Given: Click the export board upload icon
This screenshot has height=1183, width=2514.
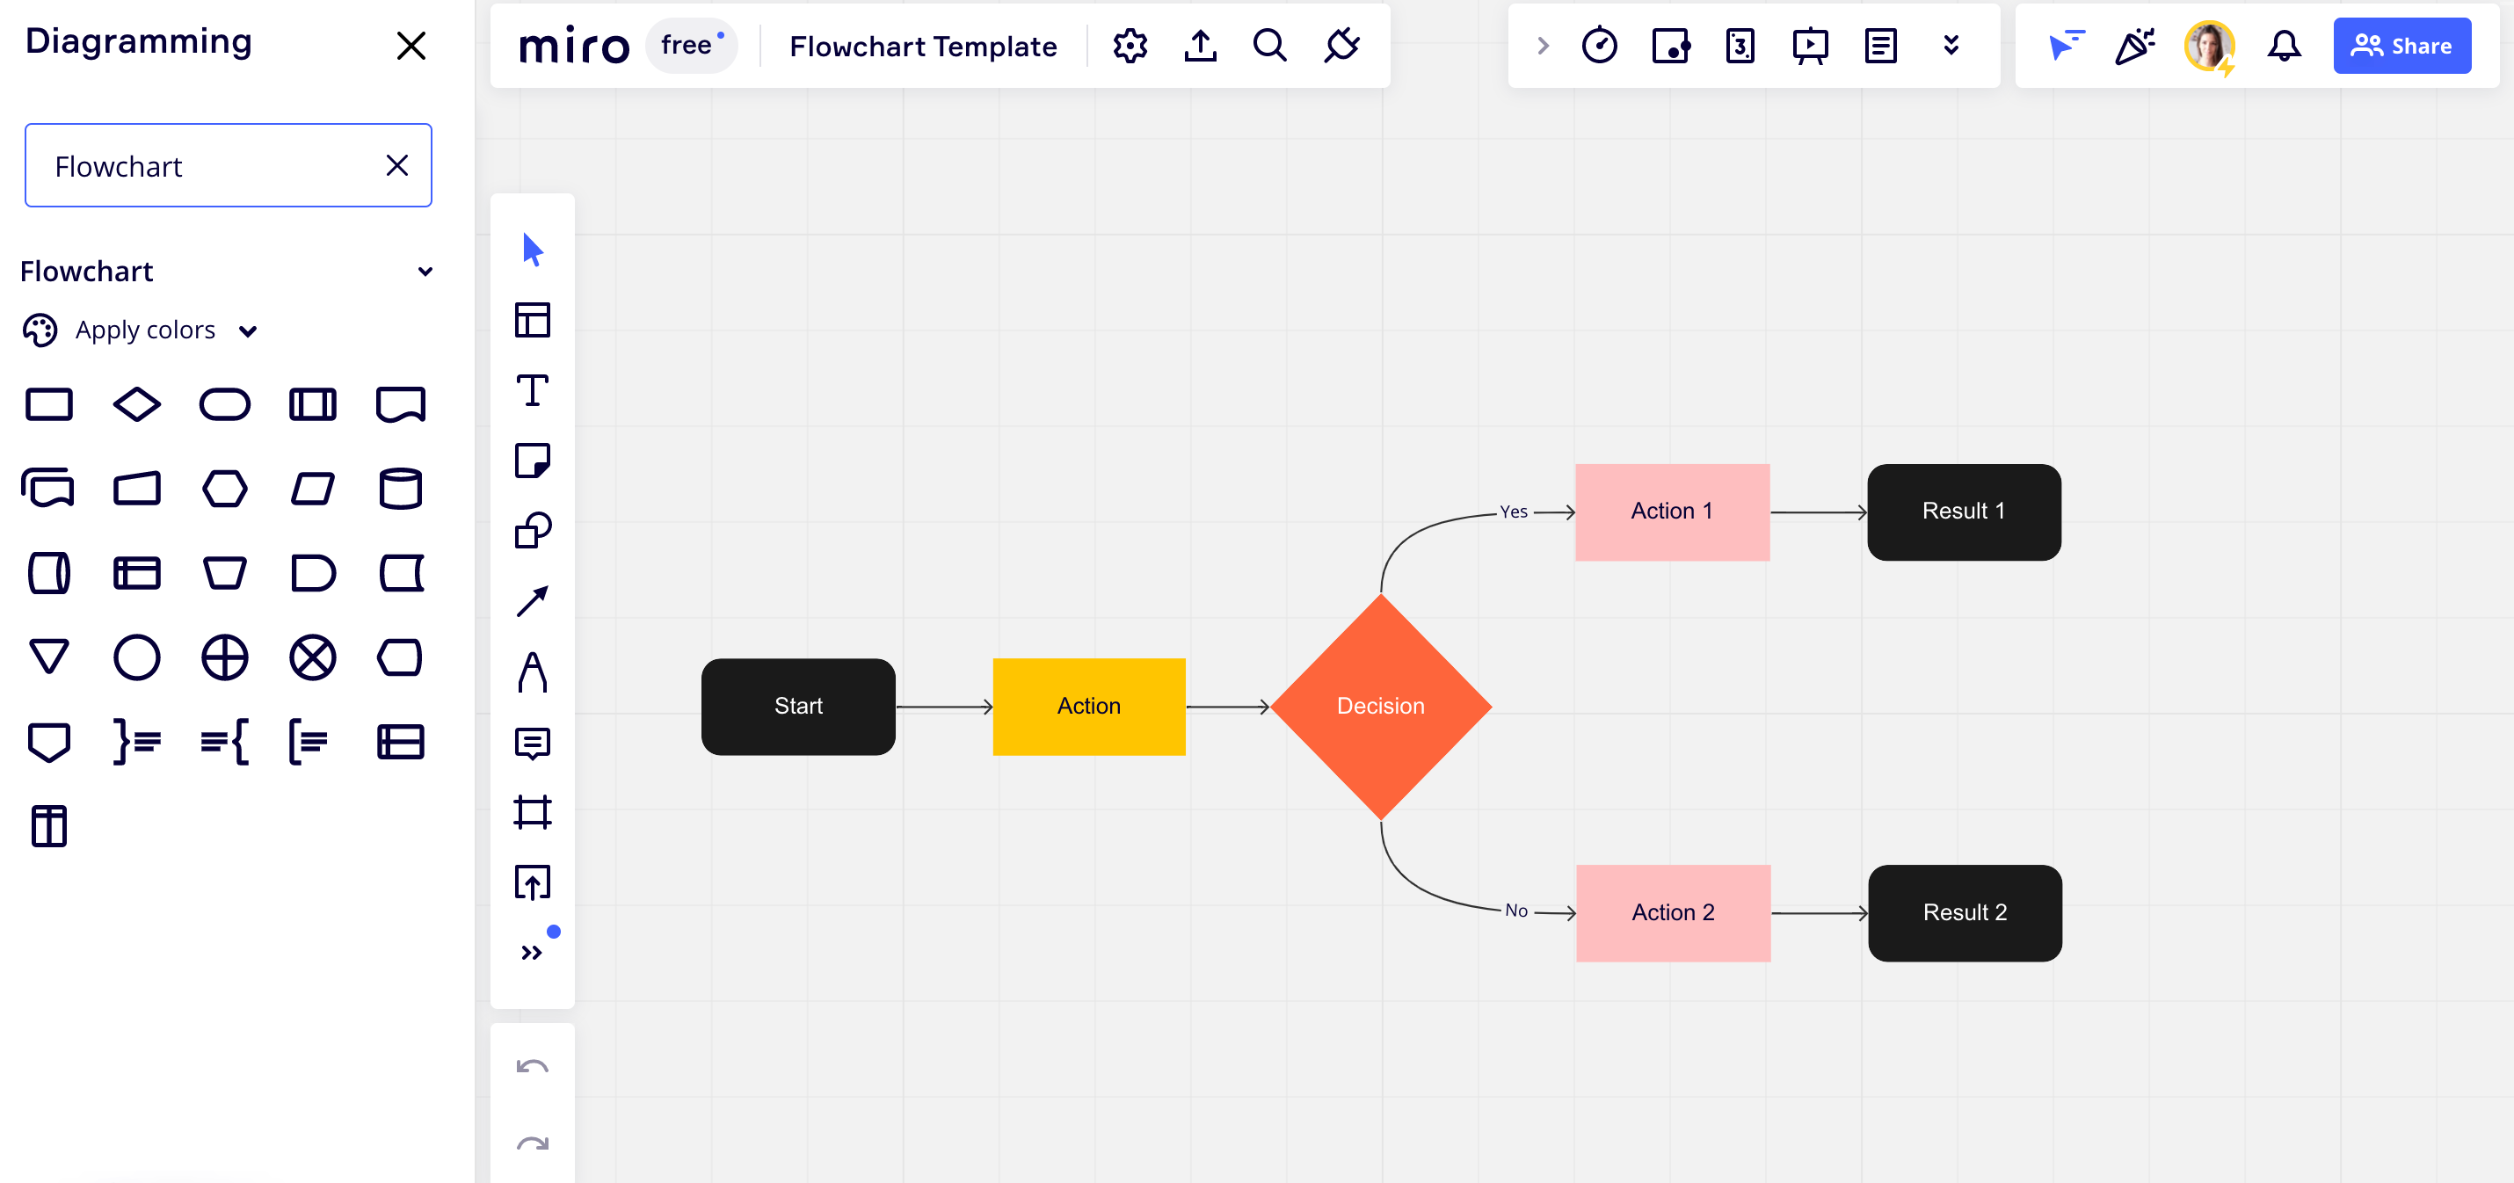Looking at the screenshot, I should pos(1199,46).
